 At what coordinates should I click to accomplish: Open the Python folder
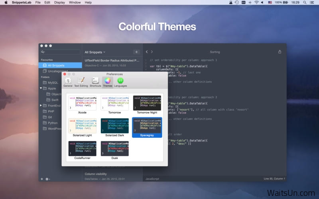coord(50,123)
